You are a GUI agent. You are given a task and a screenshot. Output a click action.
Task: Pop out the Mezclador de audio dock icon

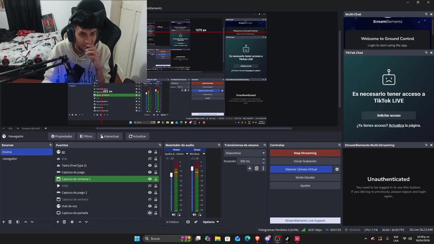tap(219, 145)
